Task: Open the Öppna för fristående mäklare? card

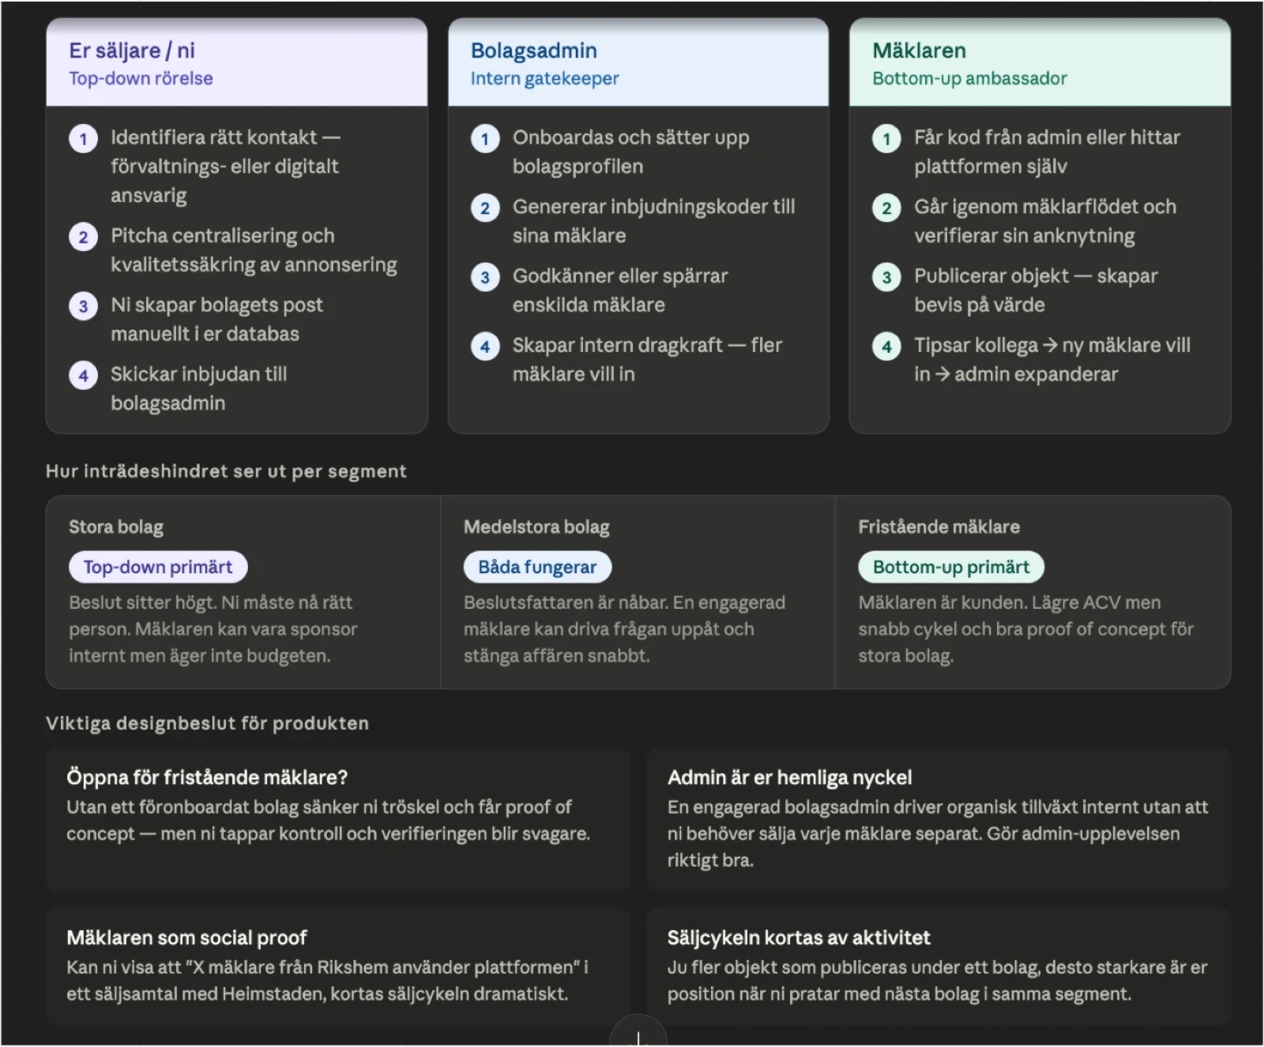Action: click(x=338, y=819)
